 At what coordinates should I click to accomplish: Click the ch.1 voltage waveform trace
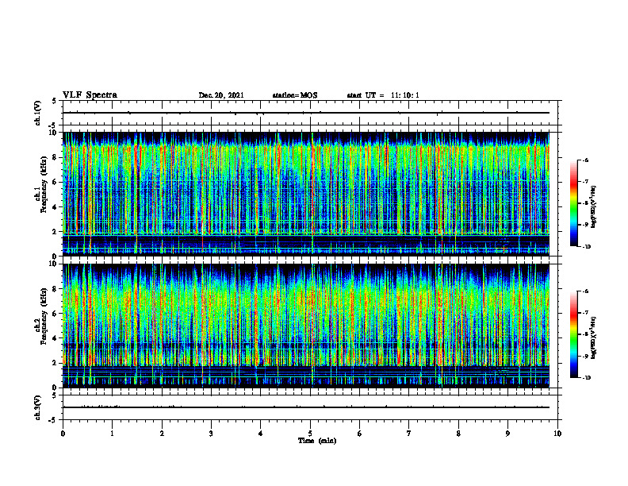point(306,113)
